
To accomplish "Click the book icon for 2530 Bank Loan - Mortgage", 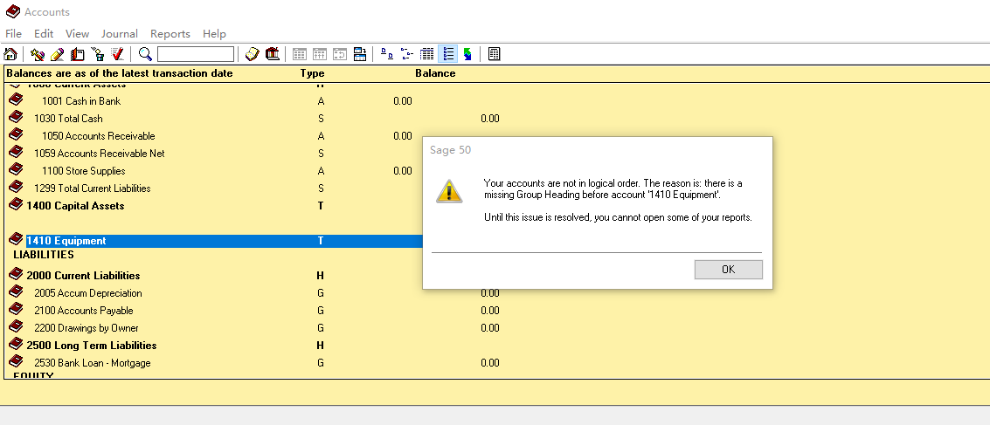I will (x=16, y=361).
